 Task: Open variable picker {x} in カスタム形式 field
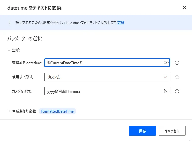click(166, 91)
